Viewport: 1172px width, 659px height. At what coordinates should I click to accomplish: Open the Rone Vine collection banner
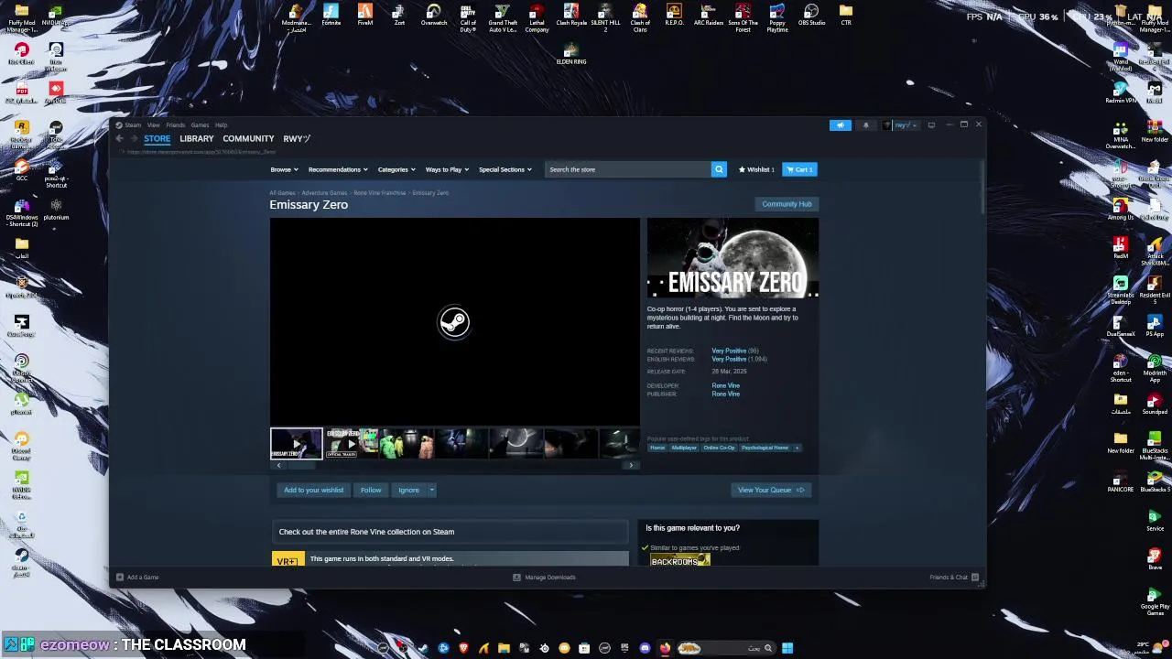coord(450,532)
